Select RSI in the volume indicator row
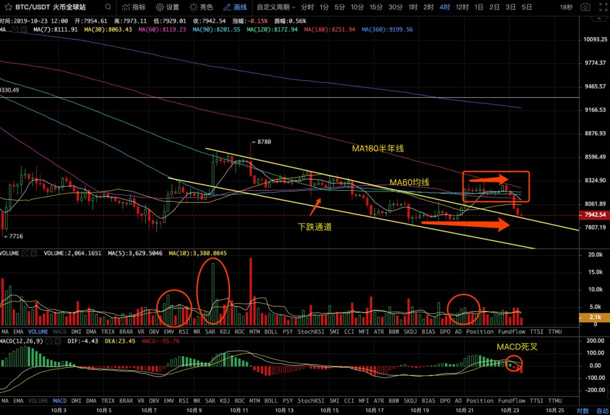Image resolution: width=610 pixels, height=415 pixels. tap(184, 331)
